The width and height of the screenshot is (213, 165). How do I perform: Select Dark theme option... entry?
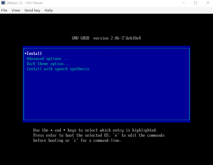(48, 64)
